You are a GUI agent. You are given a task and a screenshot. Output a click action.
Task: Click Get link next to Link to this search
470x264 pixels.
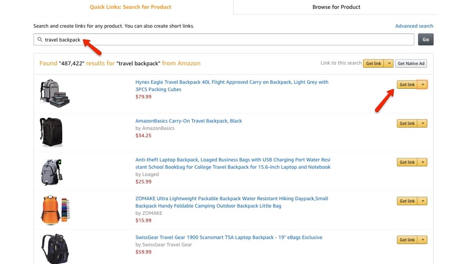pyautogui.click(x=373, y=63)
